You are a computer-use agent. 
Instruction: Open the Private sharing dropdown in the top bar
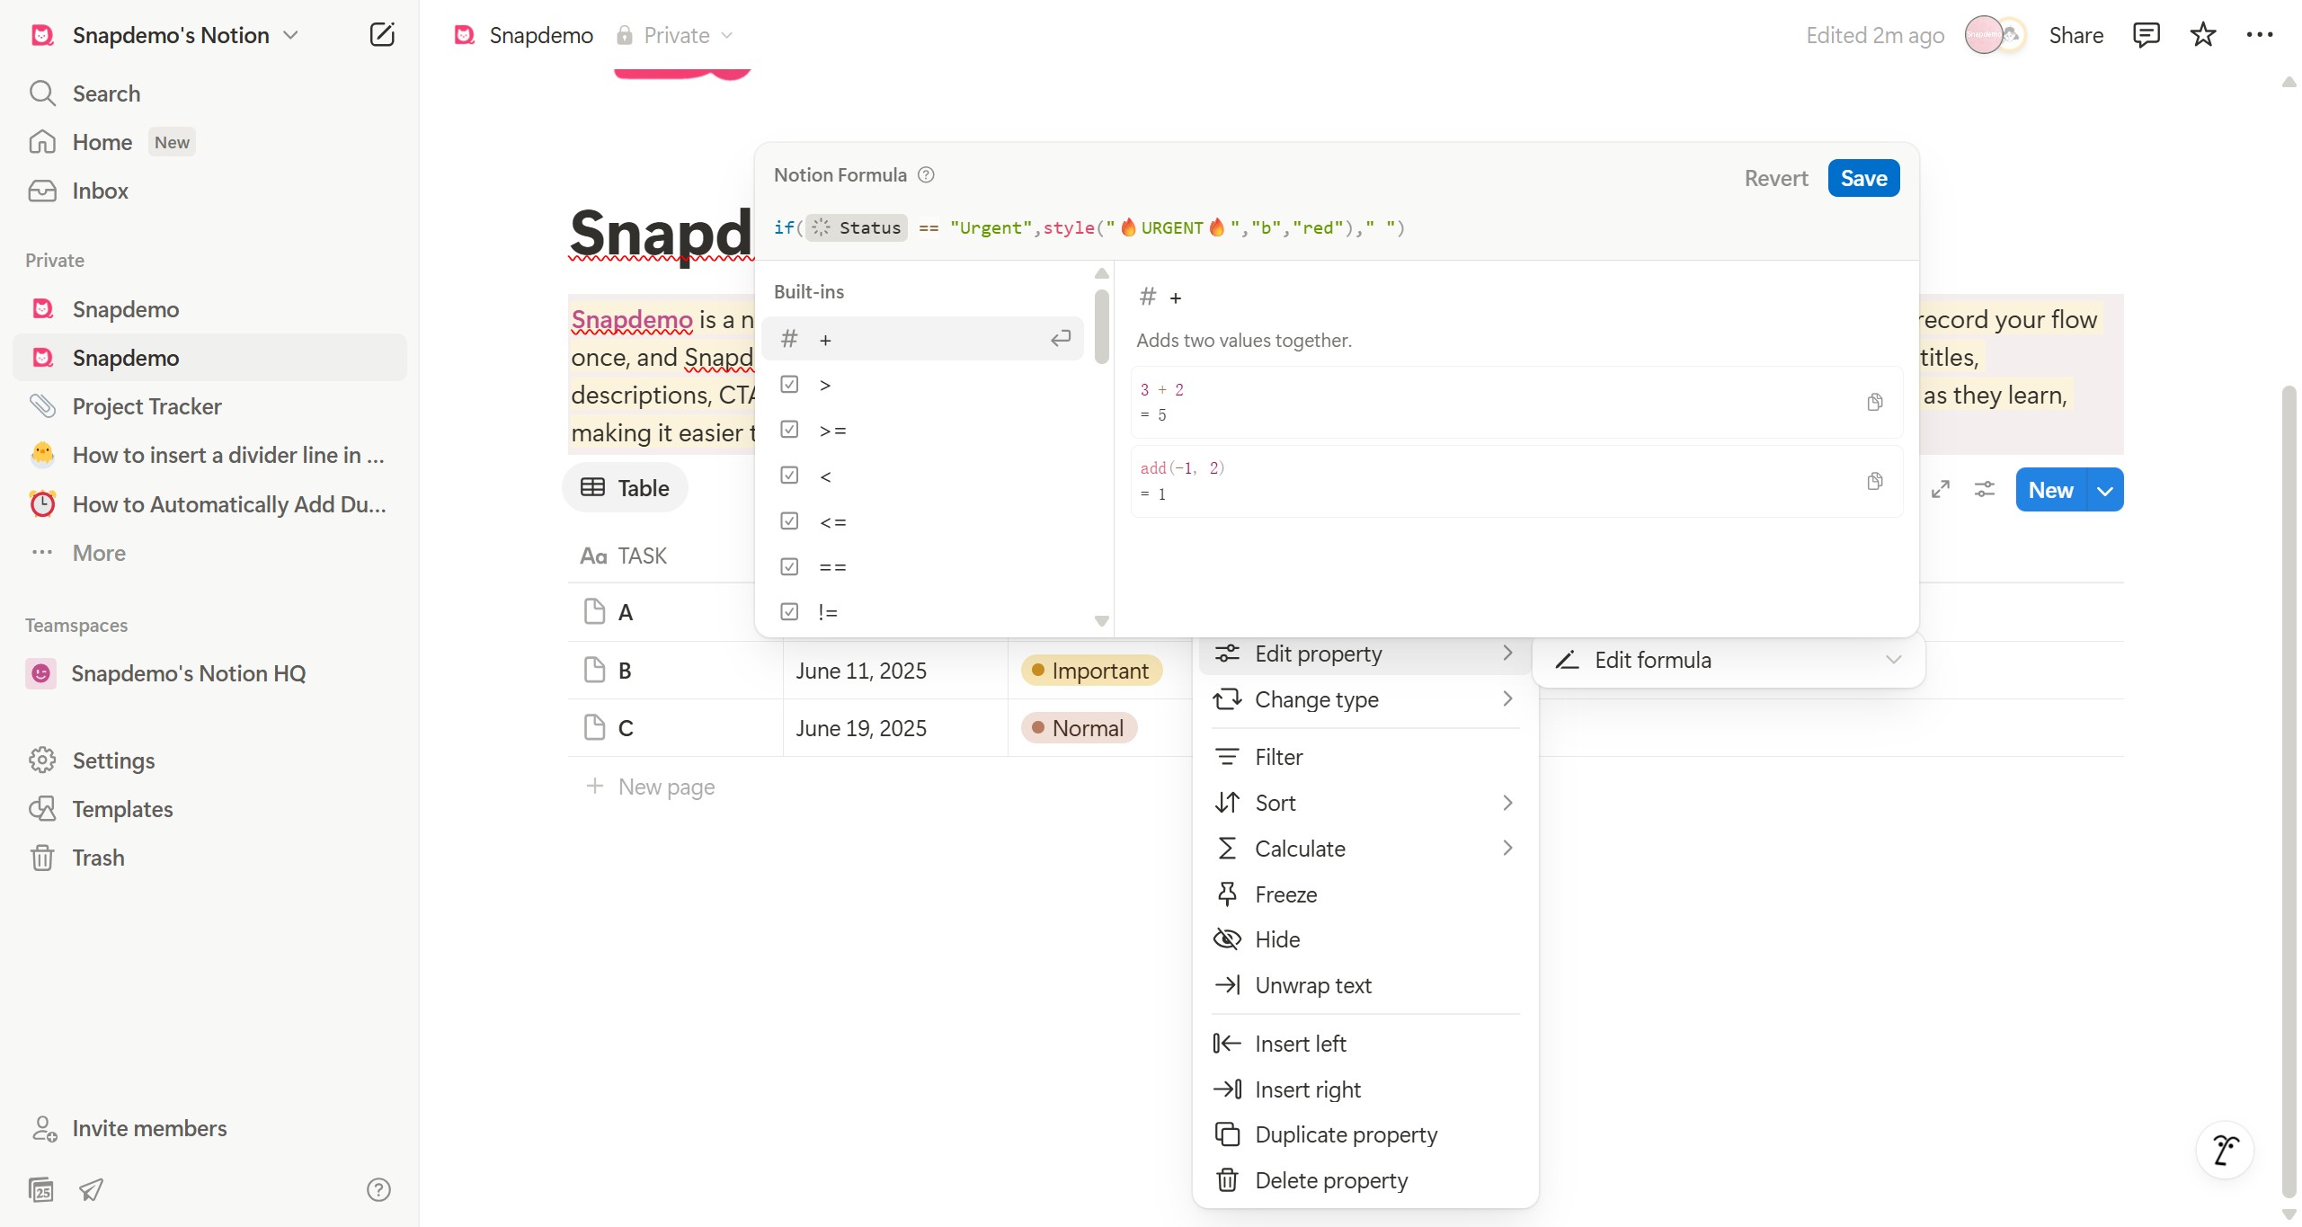coord(676,35)
